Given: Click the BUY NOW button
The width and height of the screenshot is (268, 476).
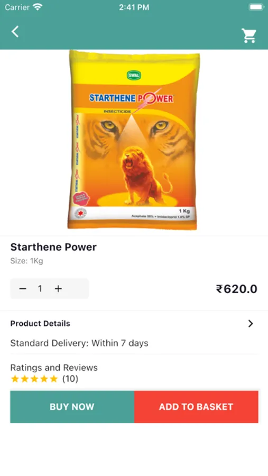Looking at the screenshot, I should click(72, 407).
